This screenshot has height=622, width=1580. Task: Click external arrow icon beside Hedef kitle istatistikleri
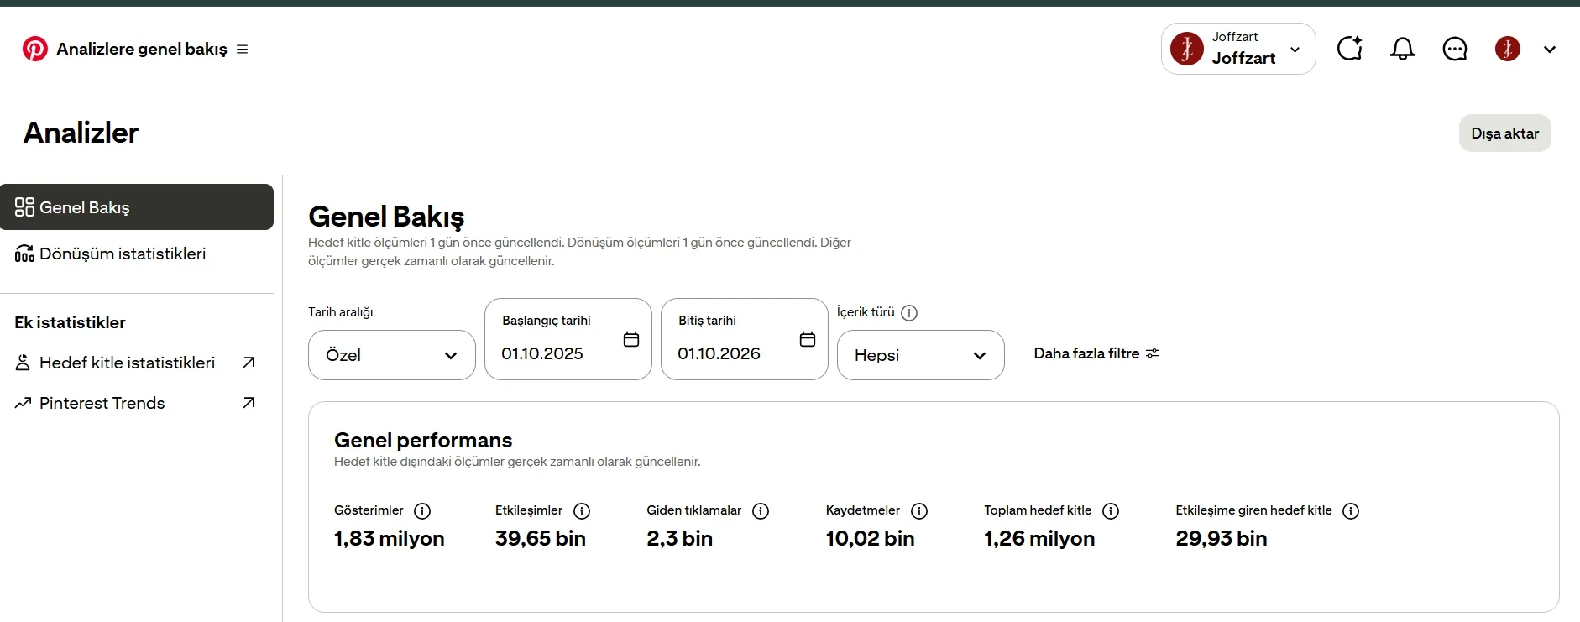click(x=249, y=363)
